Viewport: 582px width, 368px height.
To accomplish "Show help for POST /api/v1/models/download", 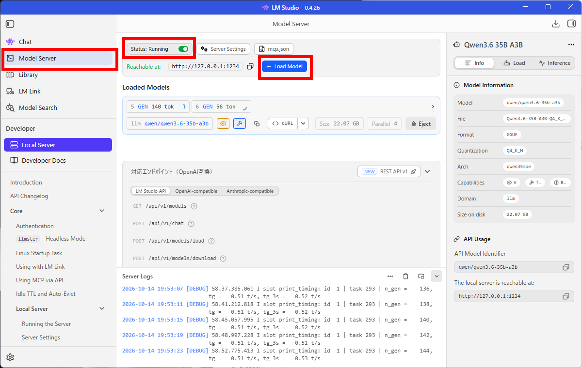I will (223, 259).
